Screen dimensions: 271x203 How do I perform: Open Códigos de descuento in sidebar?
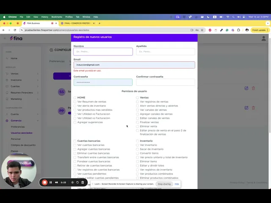[x=23, y=145]
